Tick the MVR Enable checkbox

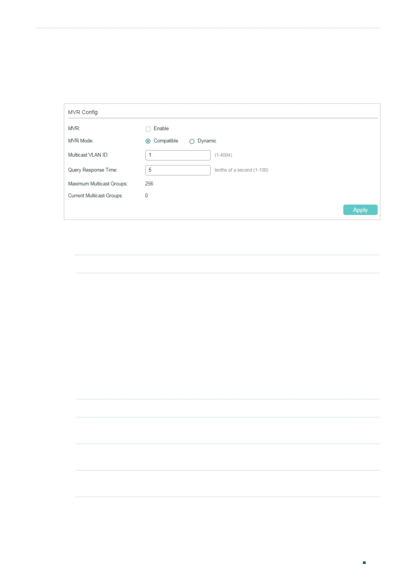tap(148, 129)
